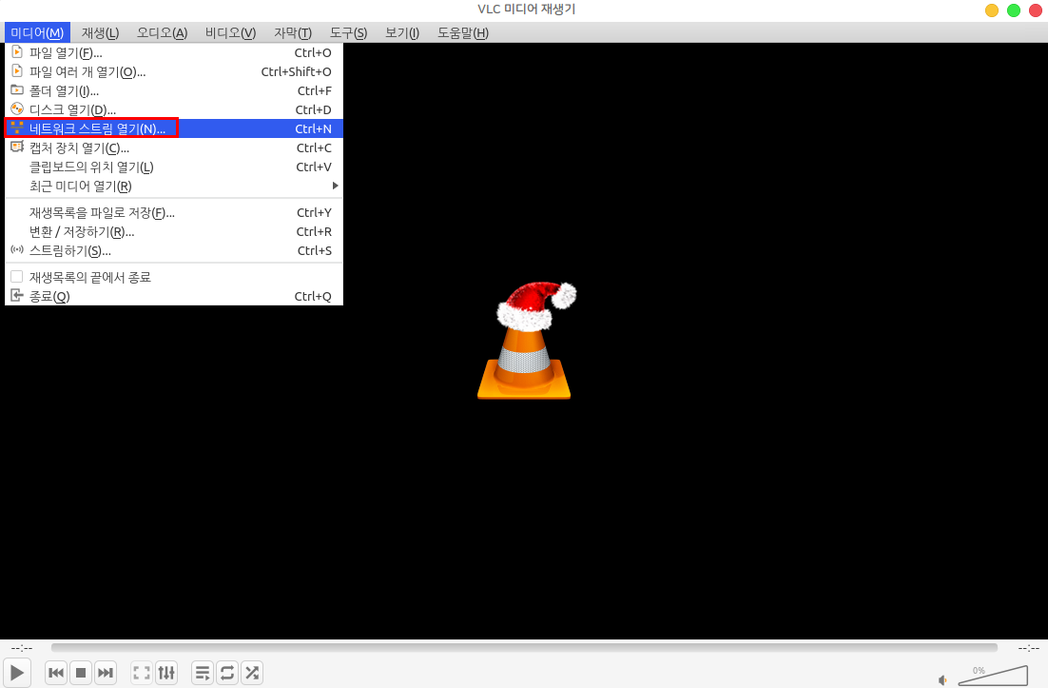Toggle fullscreen video mode icon
This screenshot has width=1048, height=688.
coord(142,673)
